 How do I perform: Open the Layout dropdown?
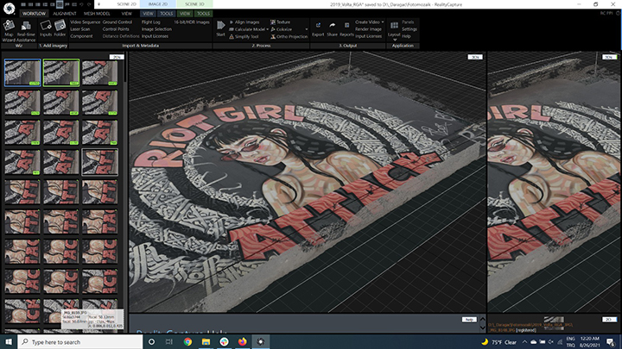tap(394, 31)
